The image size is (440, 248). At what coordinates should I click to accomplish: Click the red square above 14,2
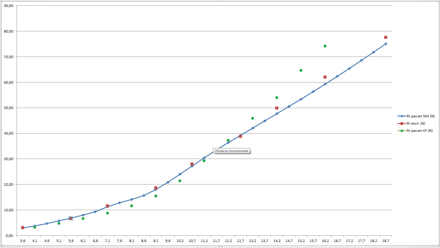point(277,108)
